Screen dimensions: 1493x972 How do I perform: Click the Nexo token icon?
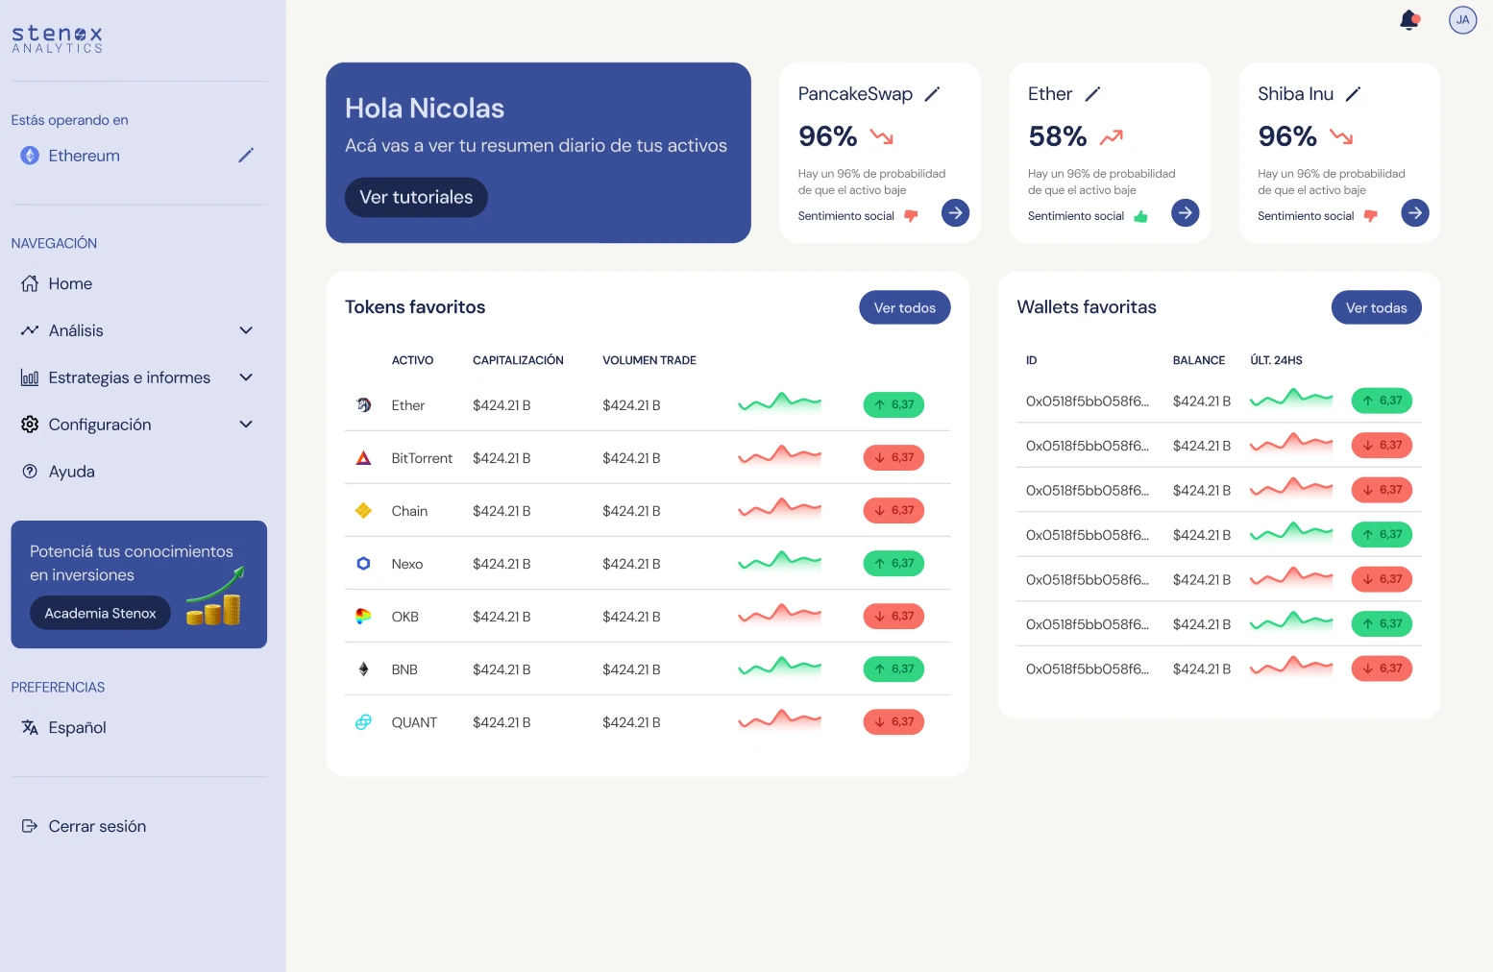(363, 564)
